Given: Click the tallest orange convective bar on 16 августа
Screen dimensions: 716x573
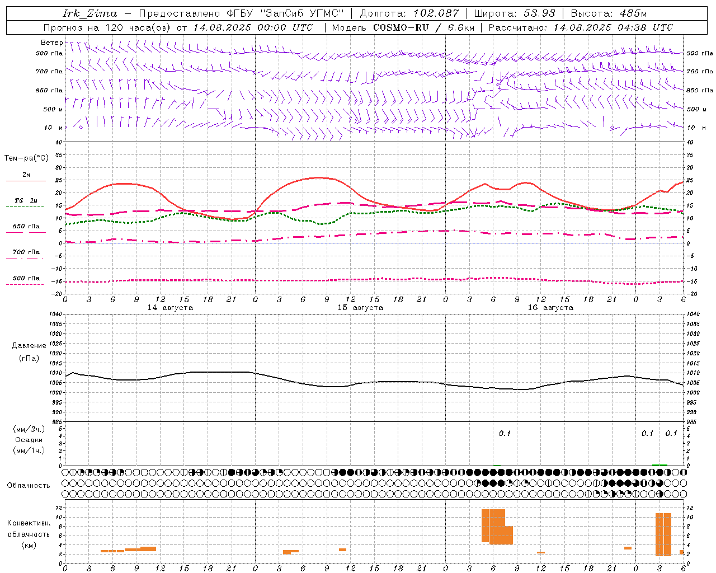Looking at the screenshot, I should click(497, 527).
